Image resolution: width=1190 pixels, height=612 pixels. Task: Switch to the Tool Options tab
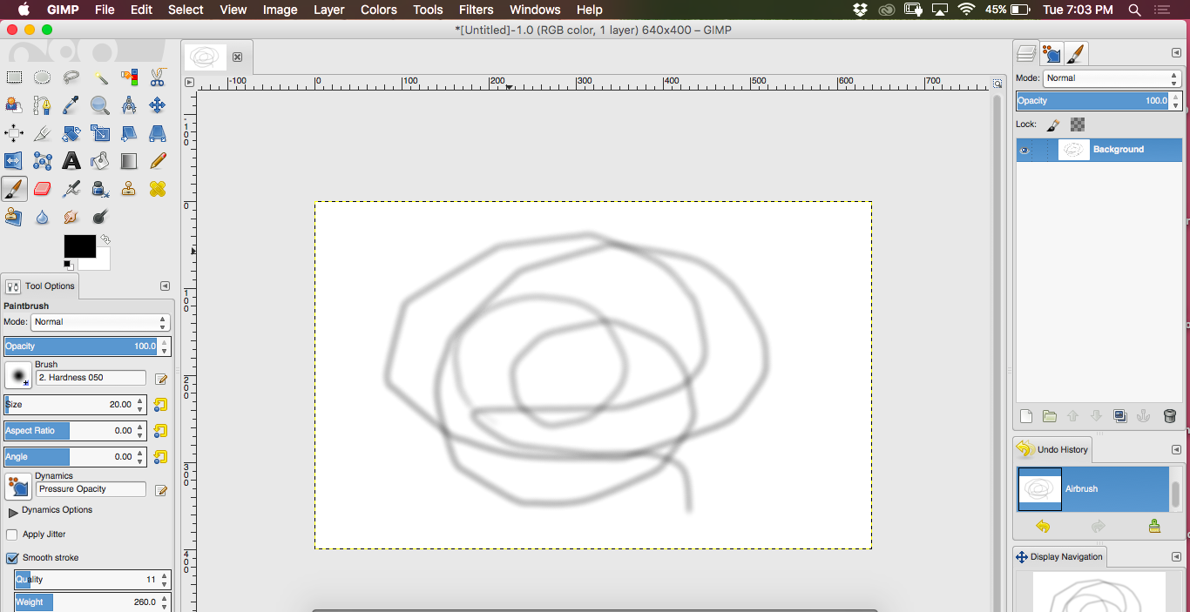[41, 286]
